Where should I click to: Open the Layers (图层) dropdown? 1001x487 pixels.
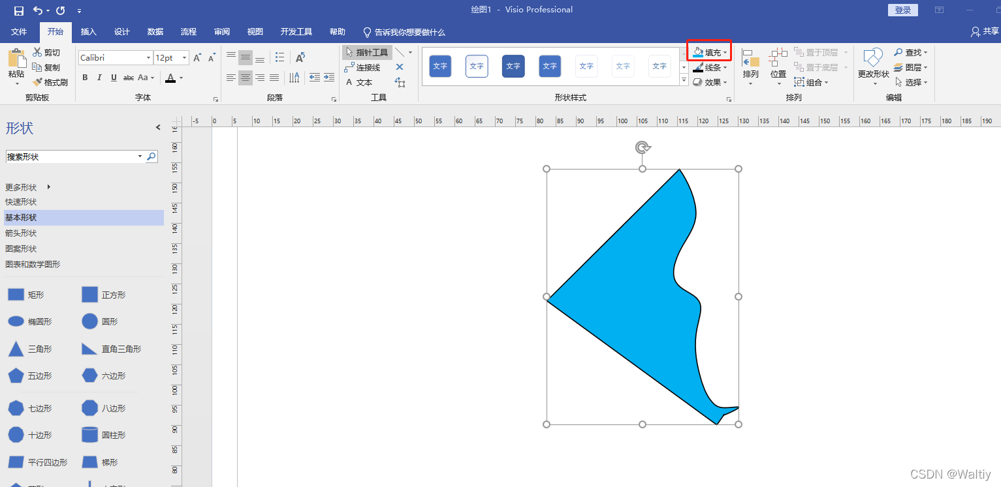pos(910,67)
